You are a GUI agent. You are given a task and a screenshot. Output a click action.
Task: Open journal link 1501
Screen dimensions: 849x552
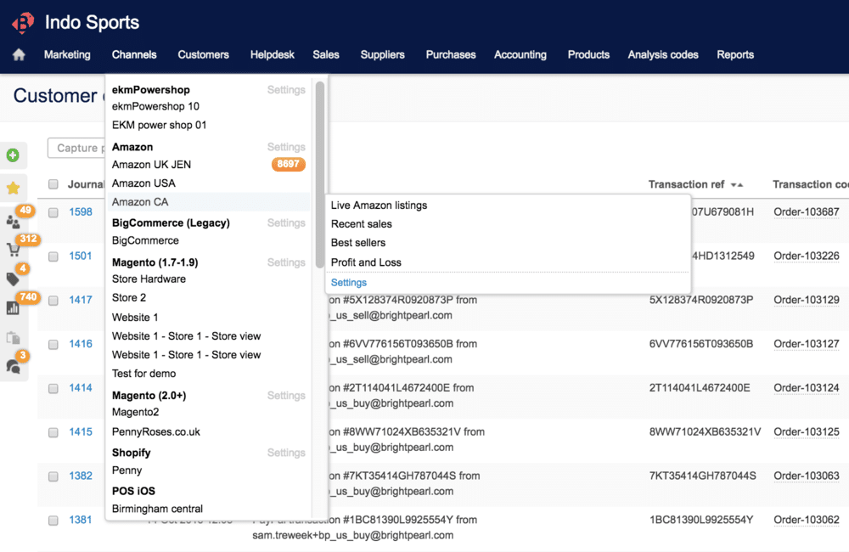(81, 256)
